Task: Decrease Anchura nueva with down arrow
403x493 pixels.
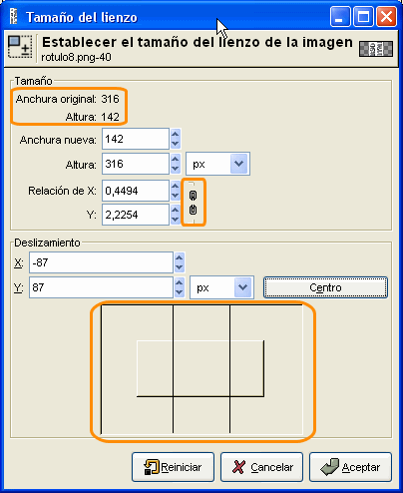Action: pyautogui.click(x=176, y=144)
